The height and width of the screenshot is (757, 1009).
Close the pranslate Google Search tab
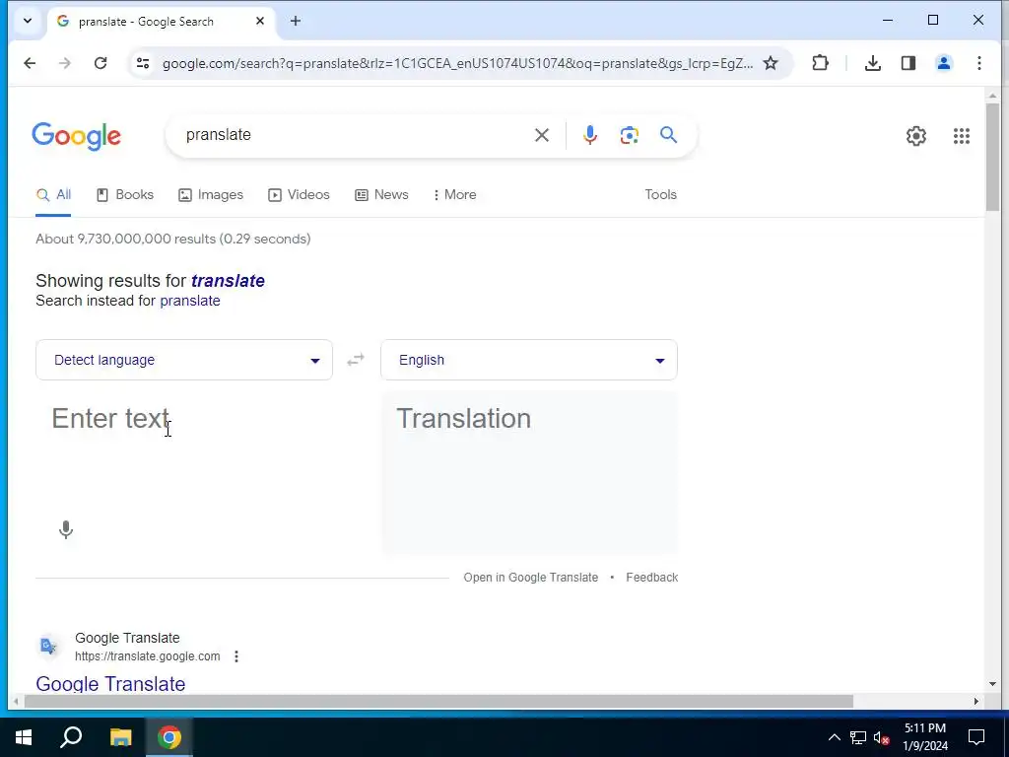coord(260,22)
